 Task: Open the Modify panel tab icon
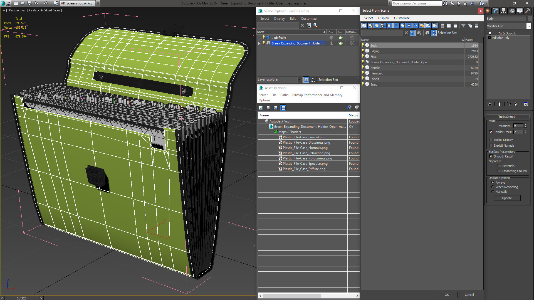coord(496,11)
